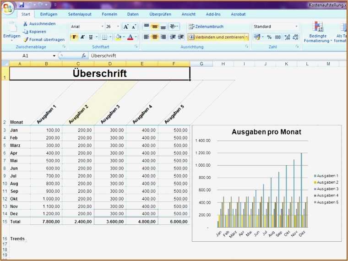Toggle italic K formatting

(82, 37)
